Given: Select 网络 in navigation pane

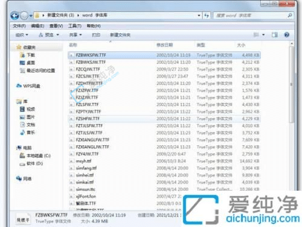Looking at the screenshot, I should 27,179.
